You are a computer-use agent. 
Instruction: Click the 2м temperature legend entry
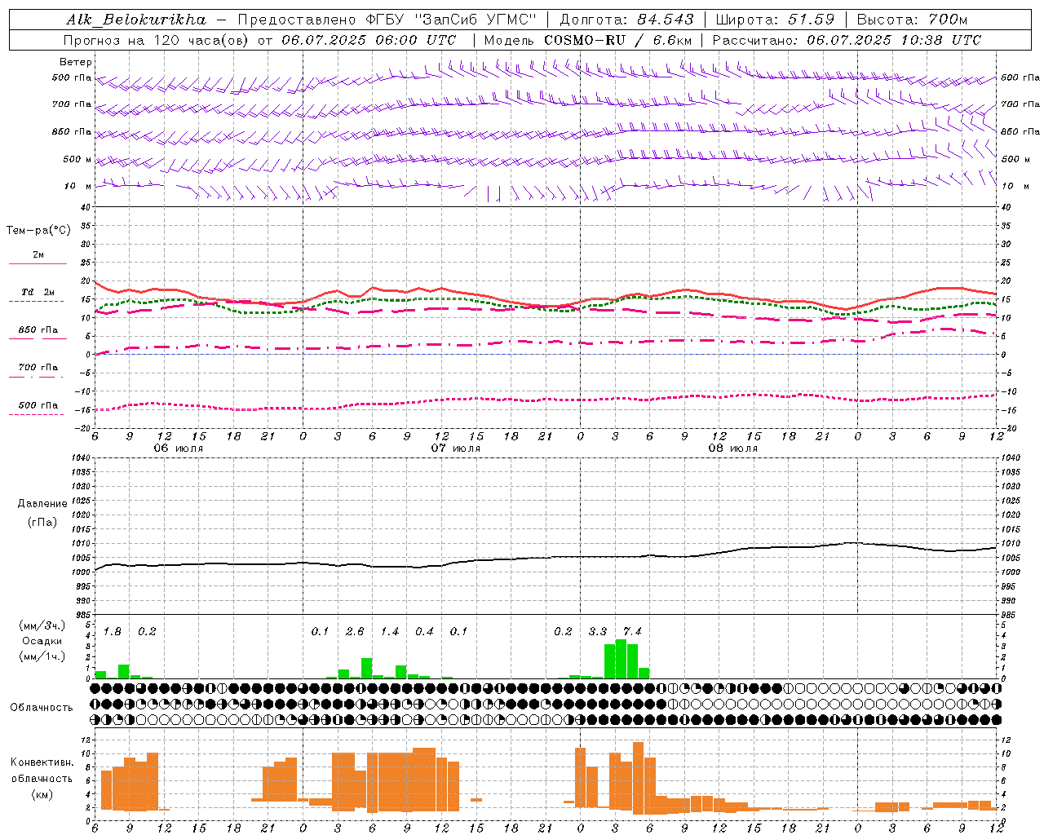(x=38, y=255)
